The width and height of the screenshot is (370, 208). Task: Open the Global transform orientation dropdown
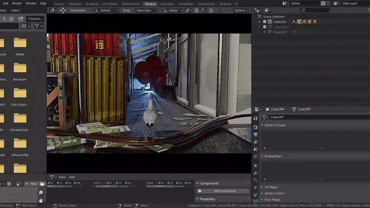173,10
